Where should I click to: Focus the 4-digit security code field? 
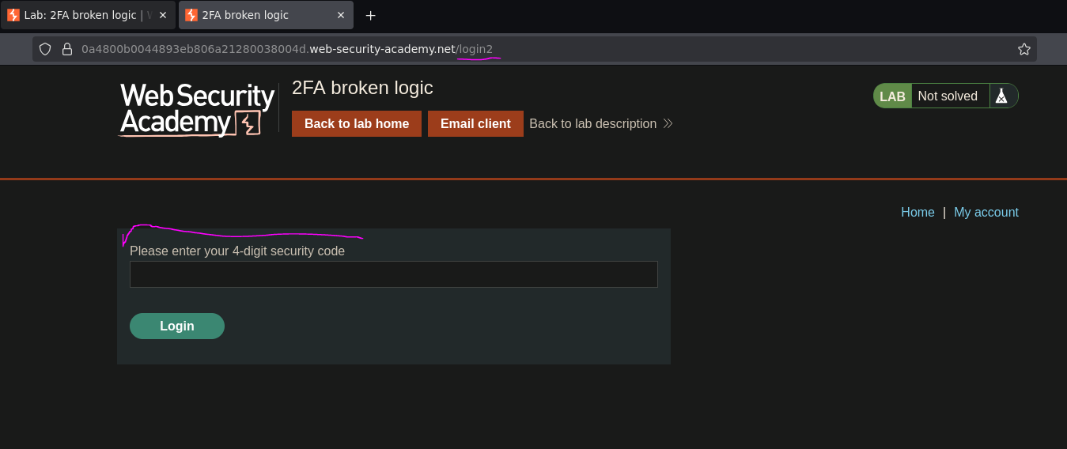point(394,274)
